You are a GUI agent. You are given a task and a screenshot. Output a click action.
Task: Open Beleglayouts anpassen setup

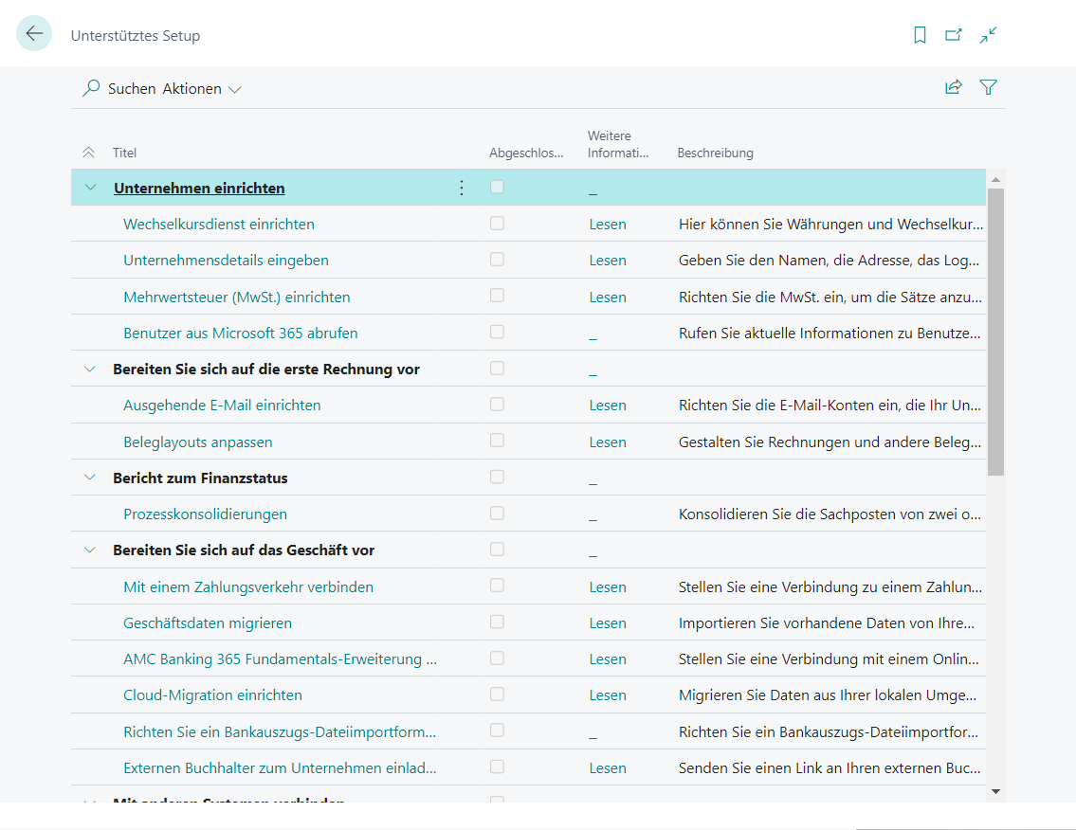tap(197, 442)
